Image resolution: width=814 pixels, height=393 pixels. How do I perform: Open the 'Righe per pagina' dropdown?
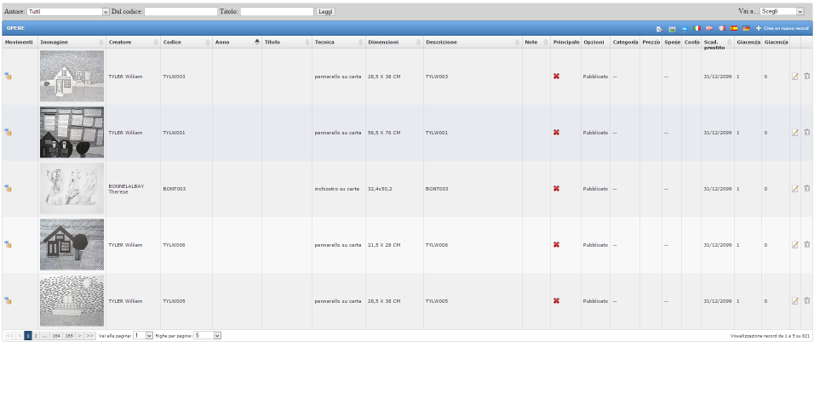207,336
